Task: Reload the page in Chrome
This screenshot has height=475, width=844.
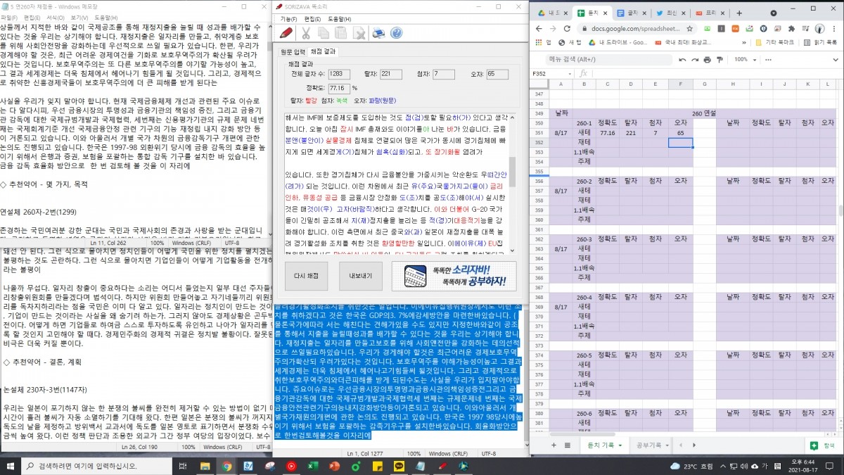Action: [x=567, y=29]
